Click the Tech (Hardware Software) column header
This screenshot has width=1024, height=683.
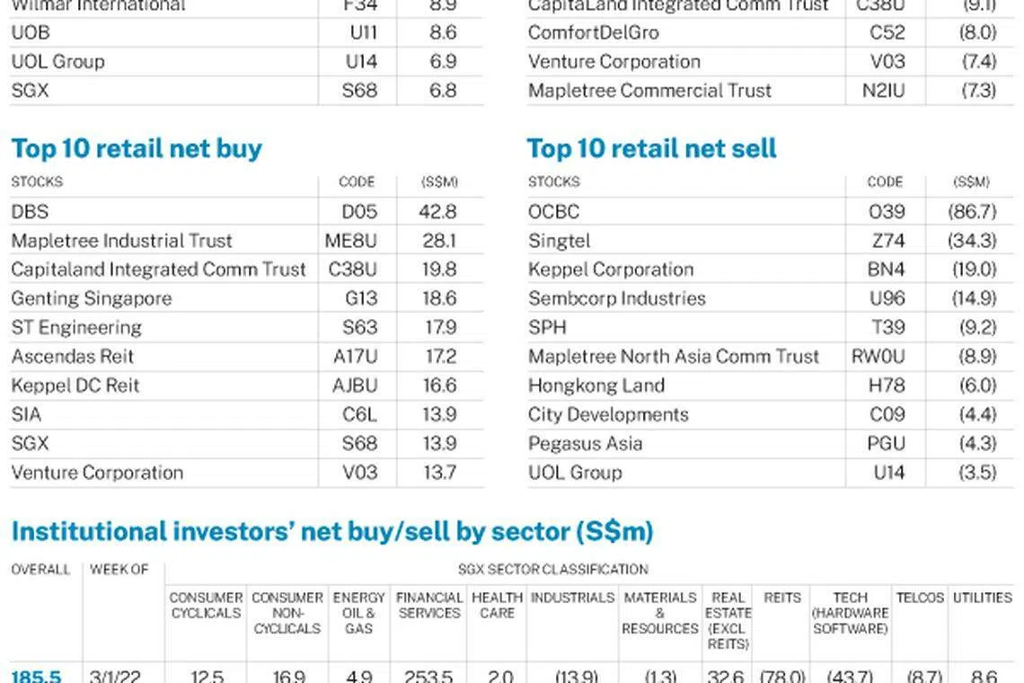tap(850, 612)
